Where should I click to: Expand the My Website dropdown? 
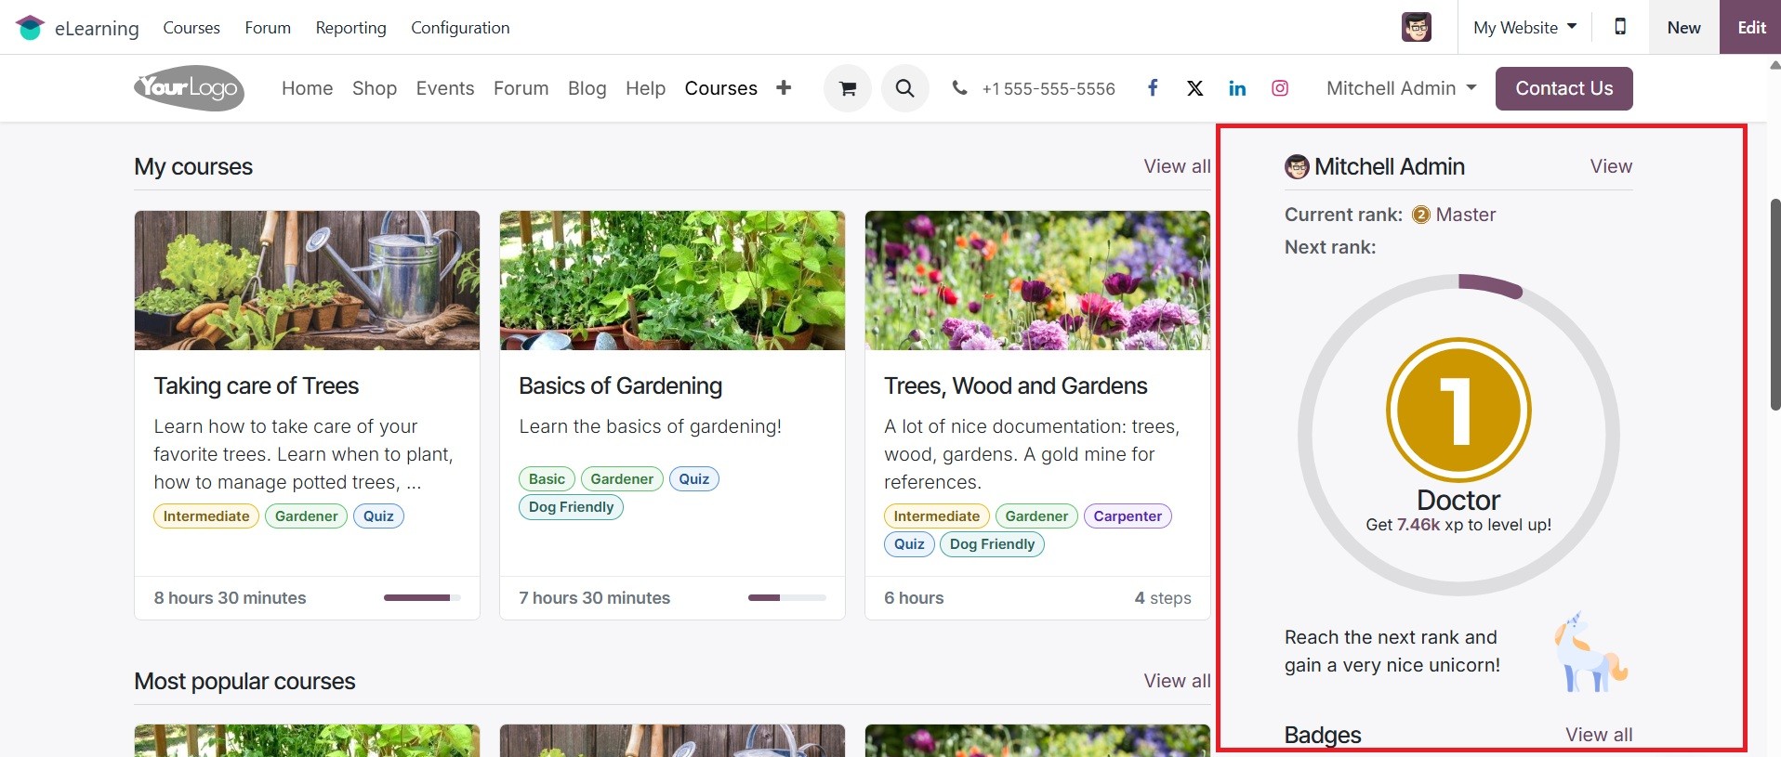point(1524,27)
